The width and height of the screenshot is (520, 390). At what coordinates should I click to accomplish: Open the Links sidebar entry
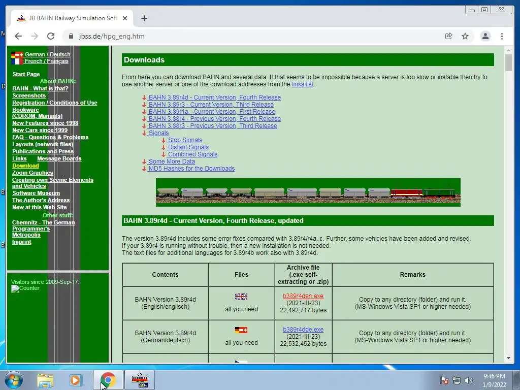pos(19,158)
